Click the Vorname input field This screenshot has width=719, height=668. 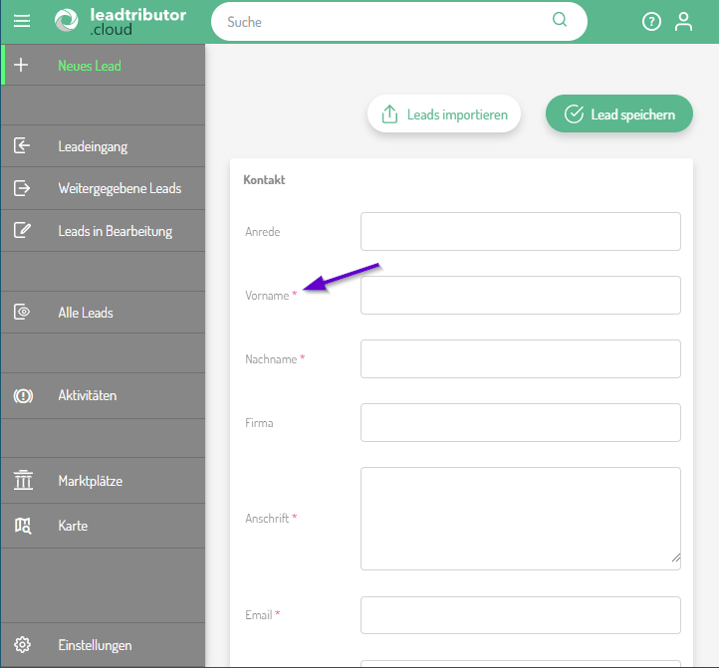520,295
